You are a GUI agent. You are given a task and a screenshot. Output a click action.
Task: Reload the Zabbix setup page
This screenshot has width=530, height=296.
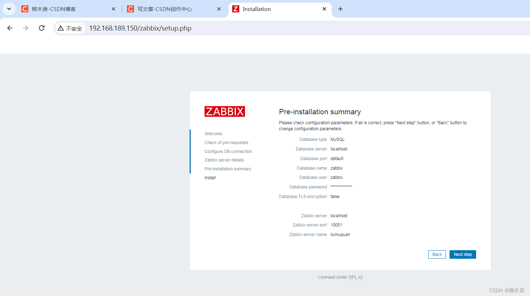point(41,28)
